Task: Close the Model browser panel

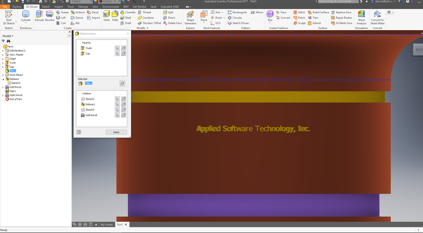Action: pyautogui.click(x=70, y=32)
